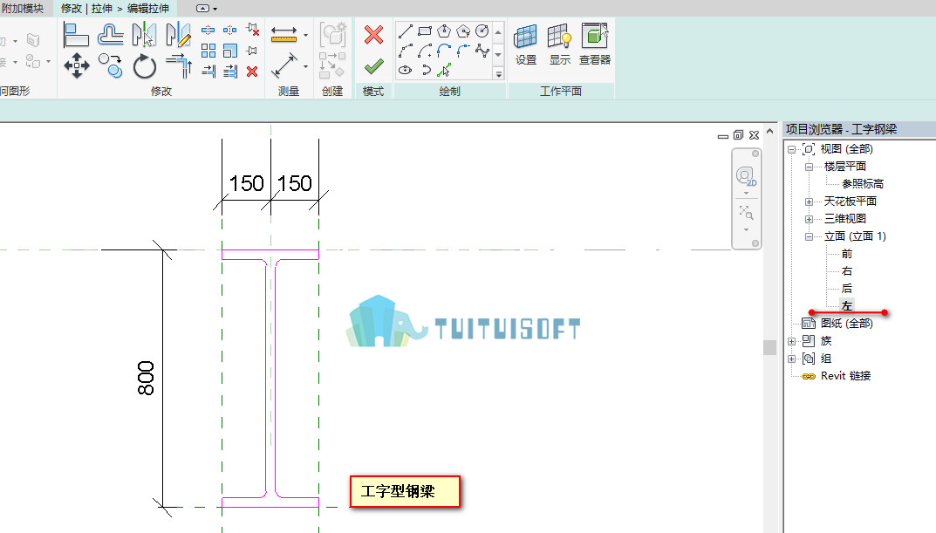Viewport: 936px width, 533px height.
Task: Select Mirror – Pick Axis tool
Action: [x=145, y=35]
